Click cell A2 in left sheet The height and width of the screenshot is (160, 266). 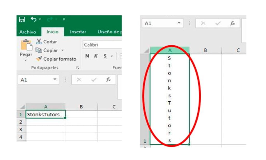click(x=45, y=122)
